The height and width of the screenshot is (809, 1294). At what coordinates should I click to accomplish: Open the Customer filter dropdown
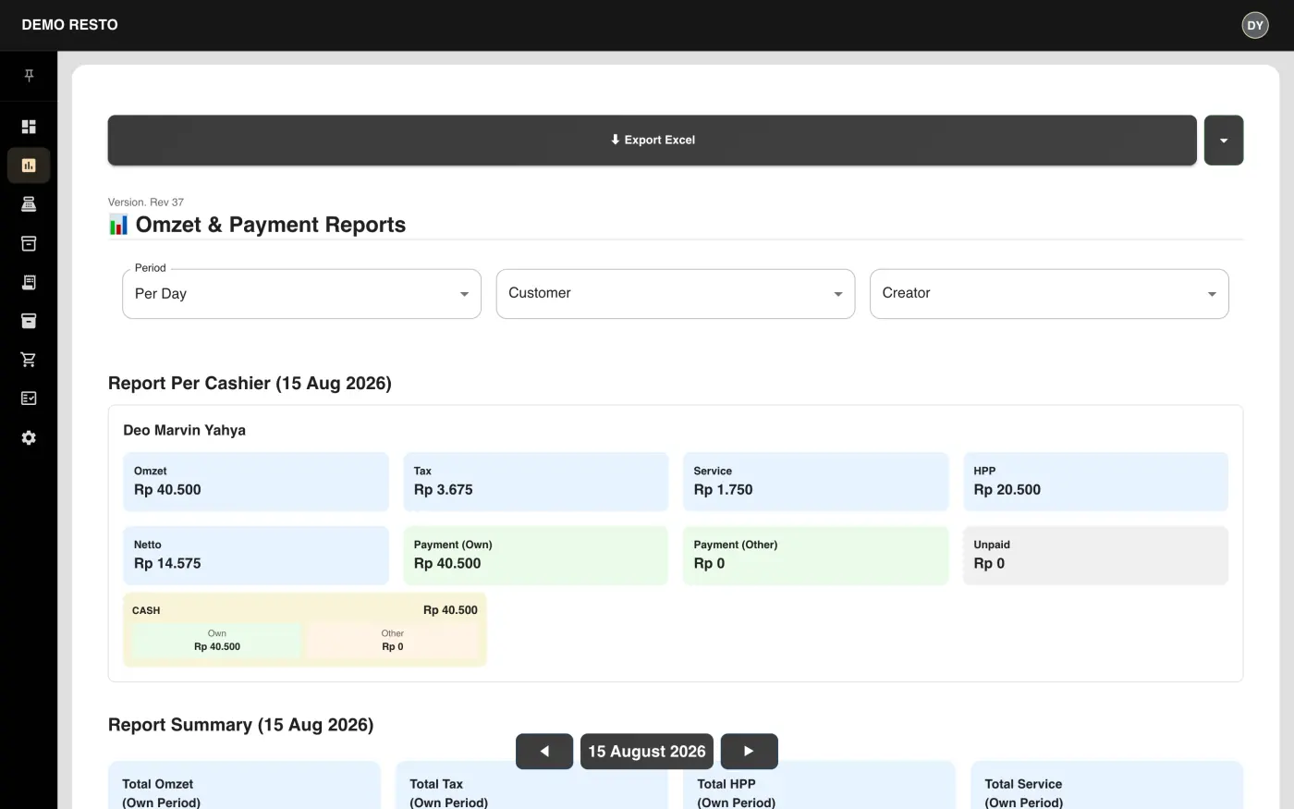pyautogui.click(x=676, y=294)
